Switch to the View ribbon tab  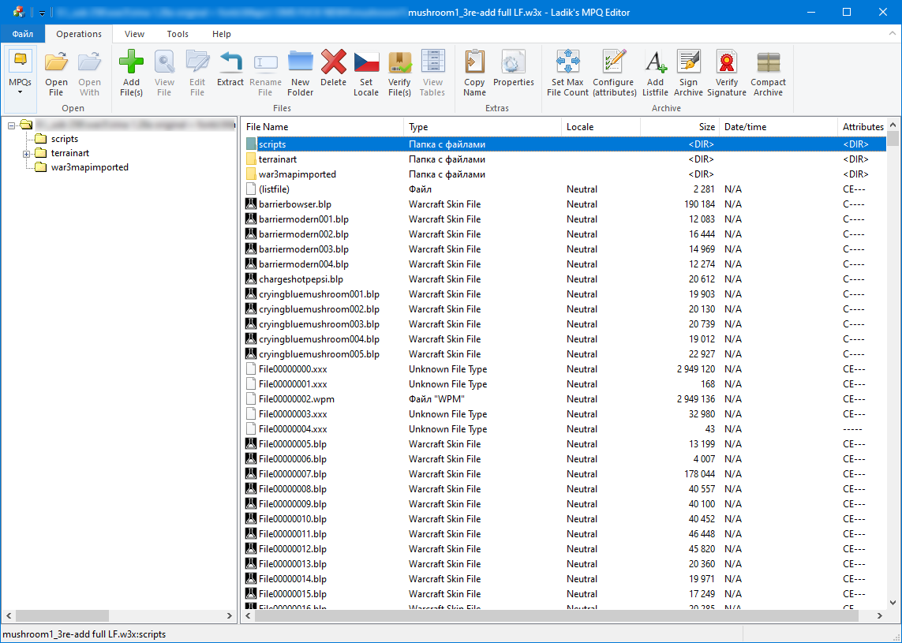(x=135, y=34)
